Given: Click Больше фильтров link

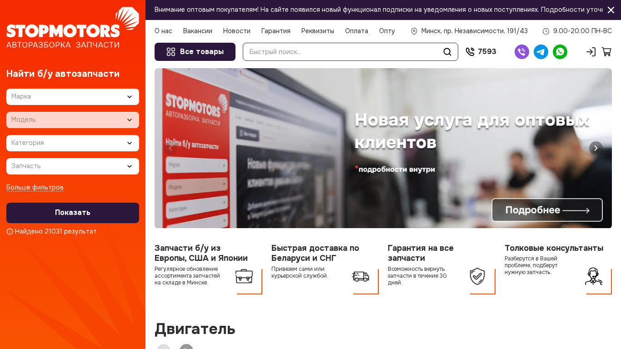Looking at the screenshot, I should click(35, 188).
